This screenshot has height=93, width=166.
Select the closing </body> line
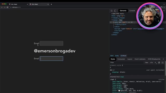116,33
